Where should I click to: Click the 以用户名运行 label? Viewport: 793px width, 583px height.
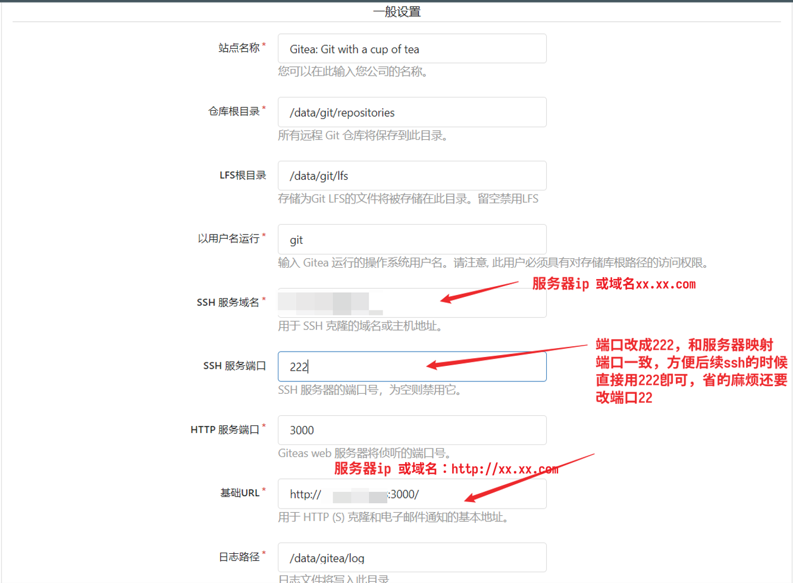click(x=228, y=239)
